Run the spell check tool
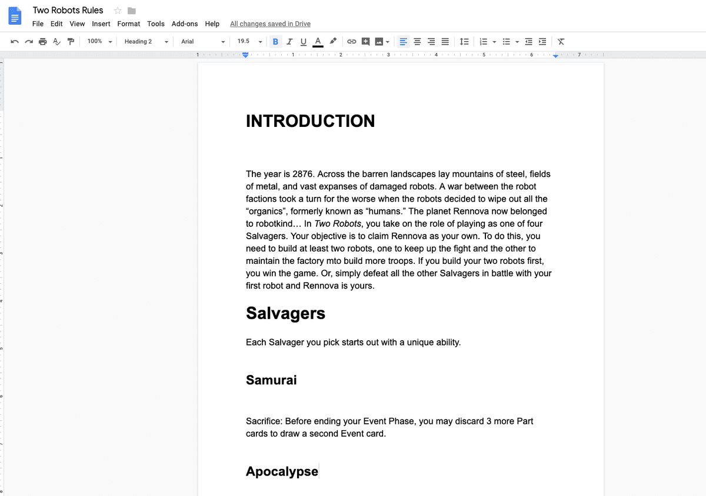This screenshot has width=706, height=496. point(57,42)
